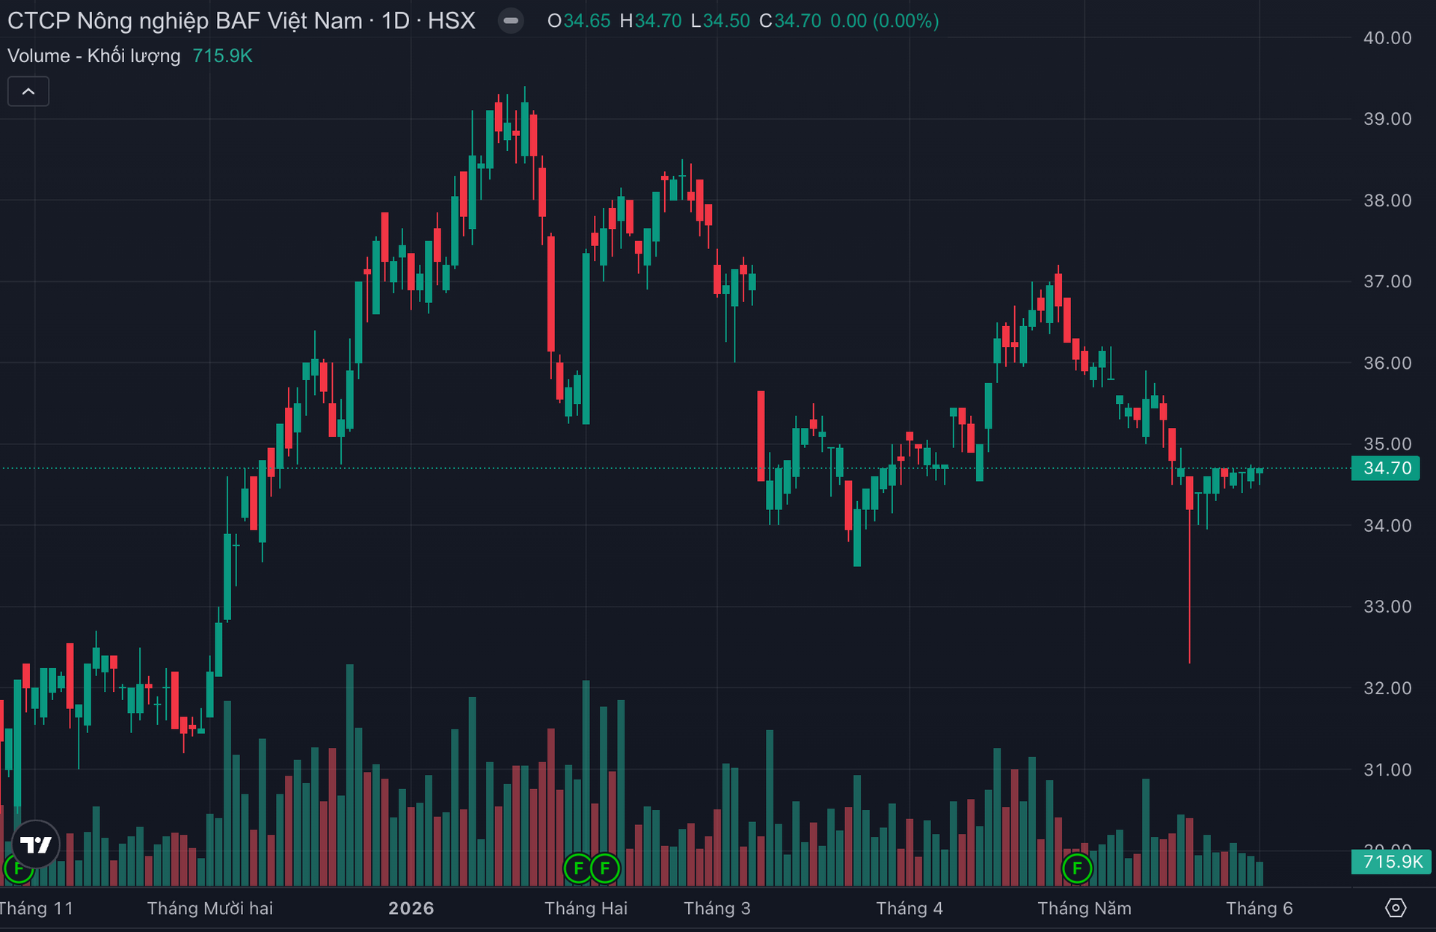Click the 2026 year label on time axis
This screenshot has height=932, width=1436.
411,908
